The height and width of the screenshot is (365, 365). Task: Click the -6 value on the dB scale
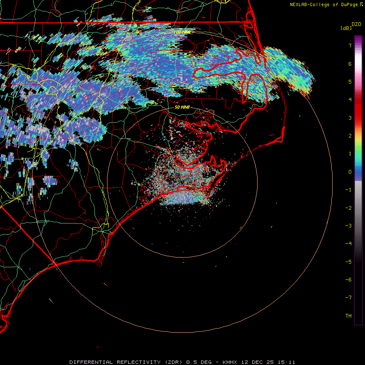point(348,280)
